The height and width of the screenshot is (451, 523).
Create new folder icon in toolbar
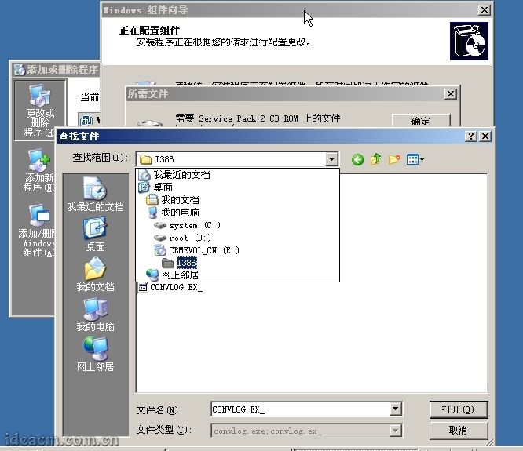394,159
